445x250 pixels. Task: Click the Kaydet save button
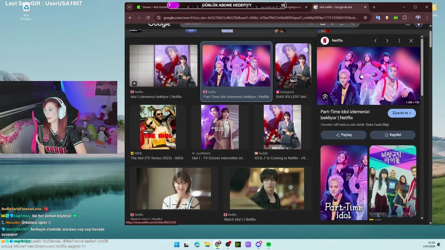[393, 135]
